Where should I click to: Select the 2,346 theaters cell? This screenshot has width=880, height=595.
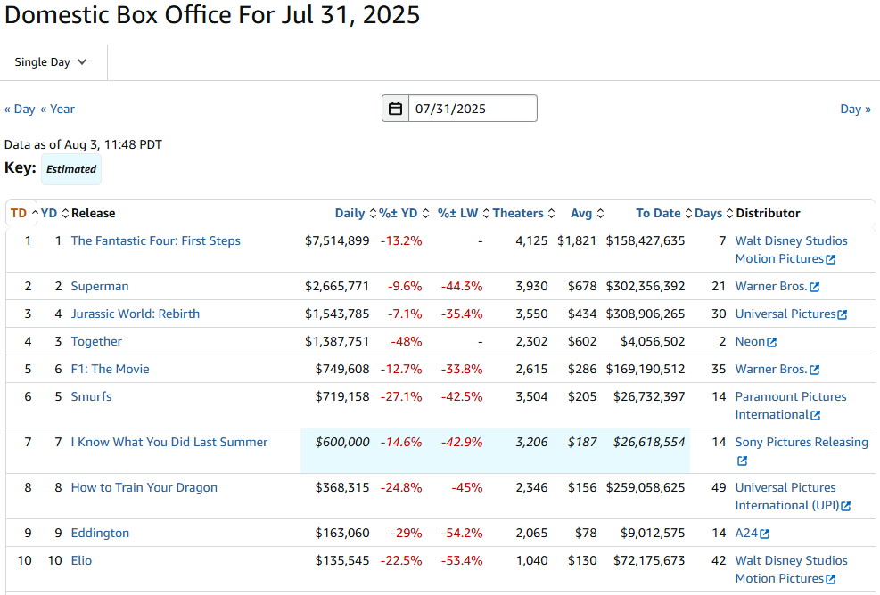click(x=531, y=487)
